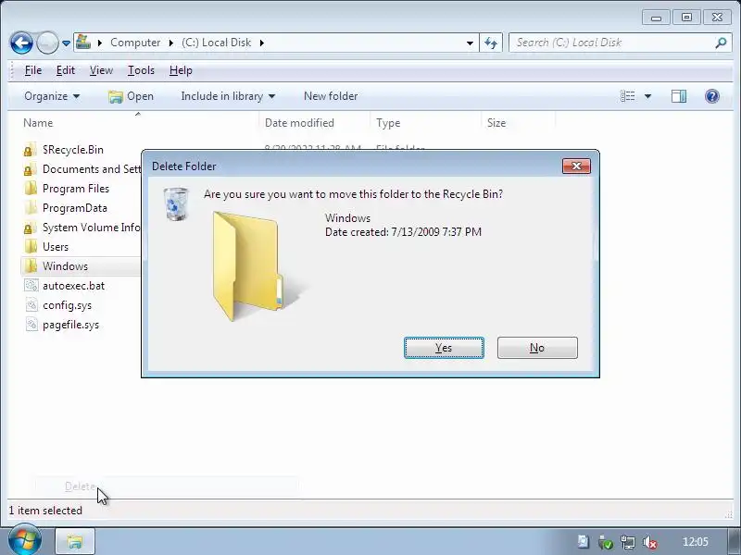Click the safely remove hardware tray icon

tap(605, 542)
